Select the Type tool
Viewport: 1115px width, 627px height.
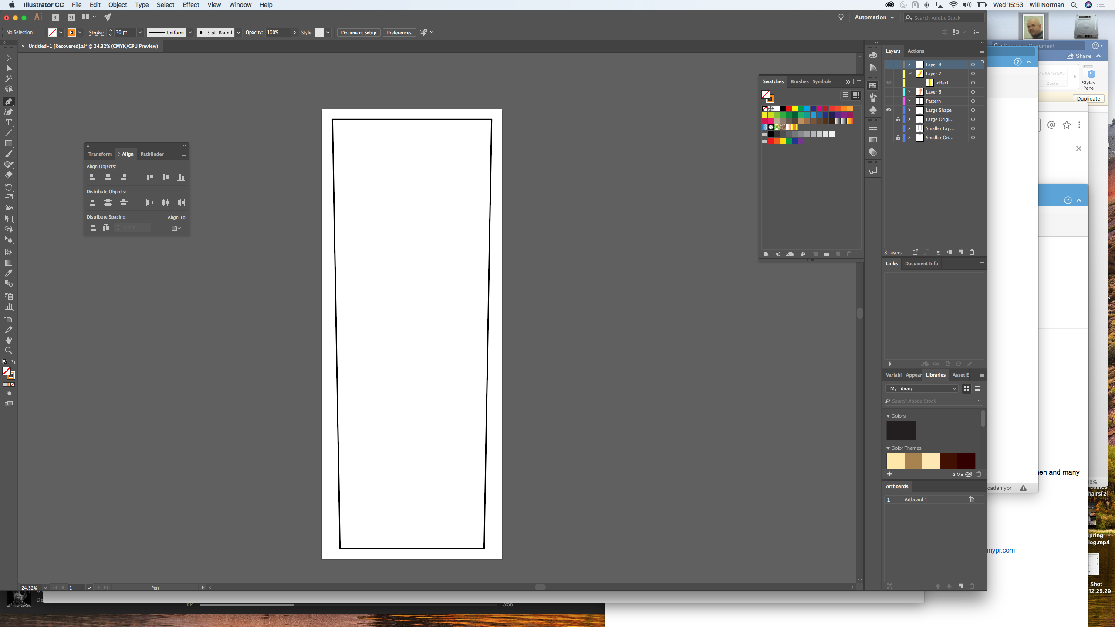click(x=8, y=122)
